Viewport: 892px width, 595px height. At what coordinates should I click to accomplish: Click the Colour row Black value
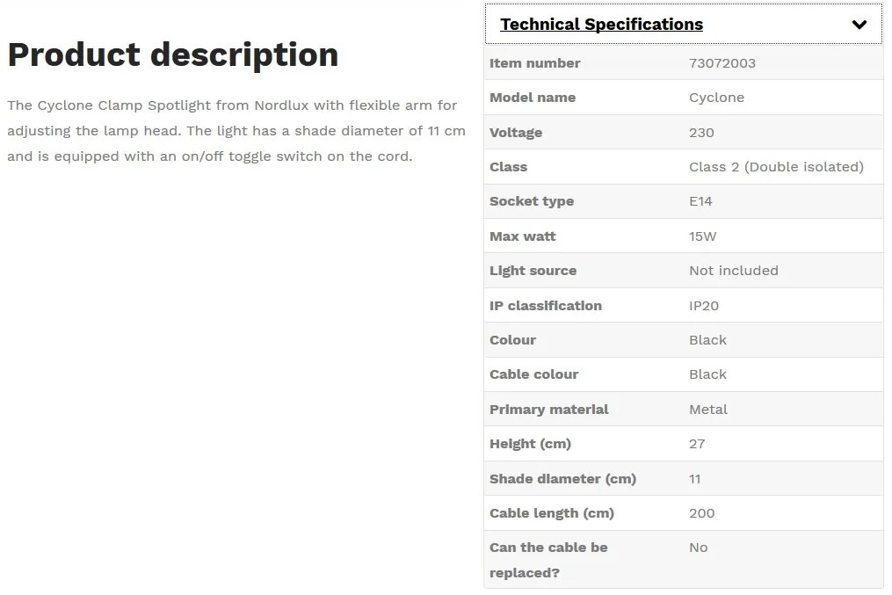tap(707, 340)
